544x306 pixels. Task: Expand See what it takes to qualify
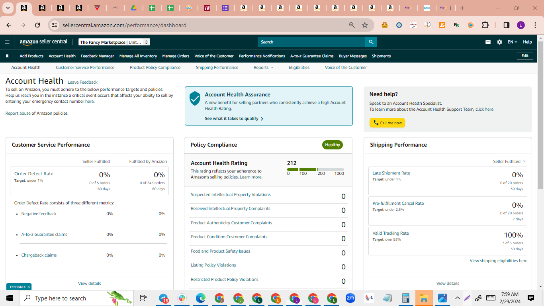coord(234,119)
